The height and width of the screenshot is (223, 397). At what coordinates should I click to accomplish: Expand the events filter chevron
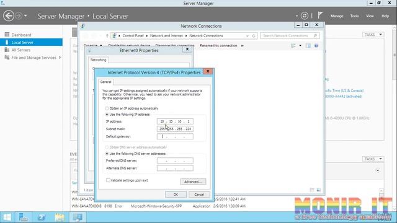378,170
